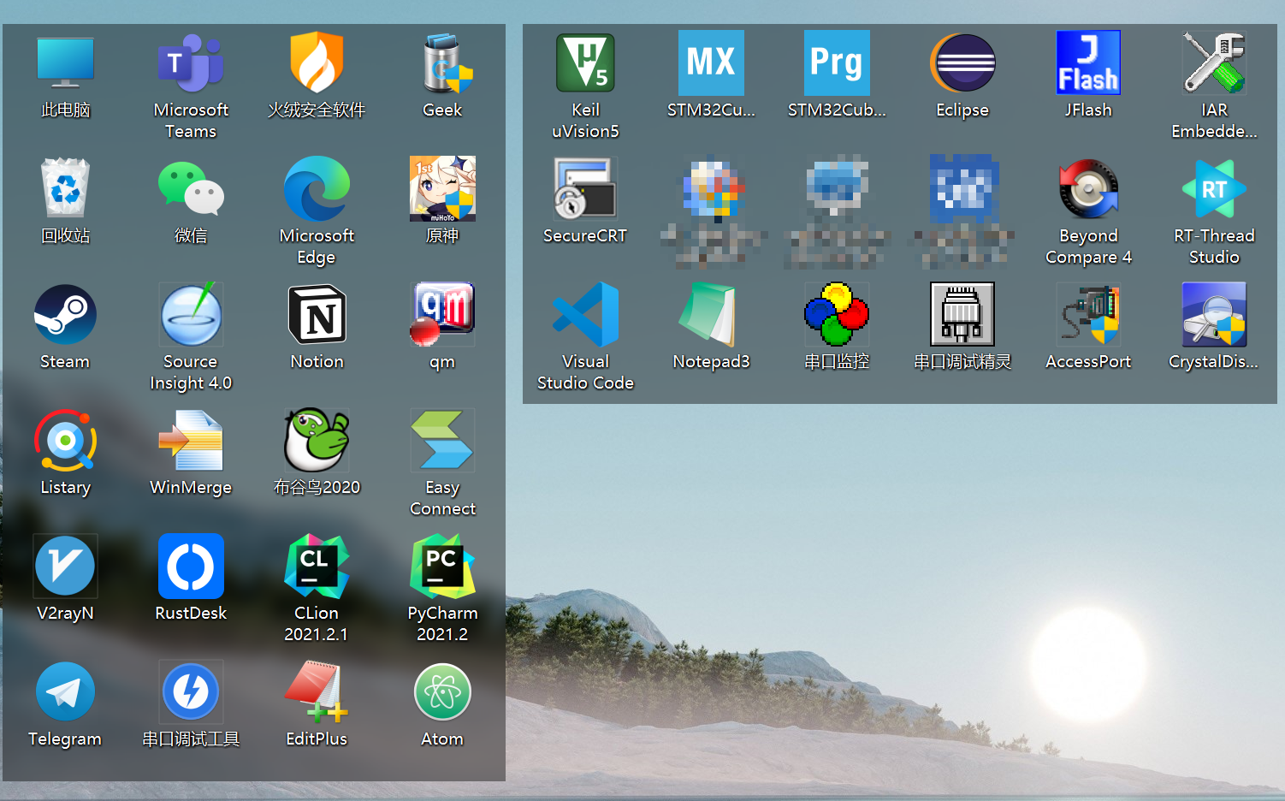Select the Easy Connect icon
The image size is (1285, 801).
click(x=442, y=441)
